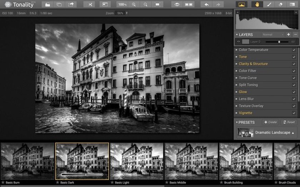Select the brush mask tool

coord(269,4)
